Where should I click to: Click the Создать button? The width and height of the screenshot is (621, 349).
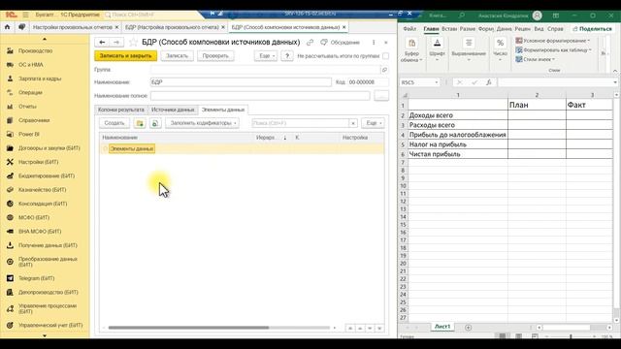(114, 123)
